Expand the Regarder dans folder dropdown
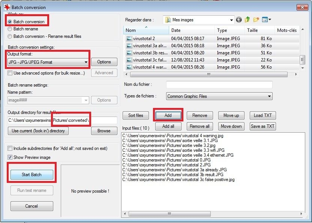Image resolution: width=312 pixels, height=223 pixels. (231, 19)
